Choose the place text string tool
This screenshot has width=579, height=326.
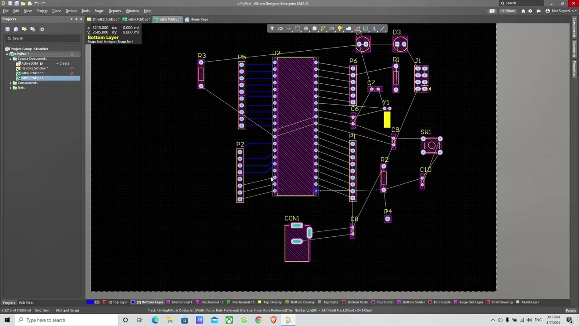pyautogui.click(x=374, y=29)
